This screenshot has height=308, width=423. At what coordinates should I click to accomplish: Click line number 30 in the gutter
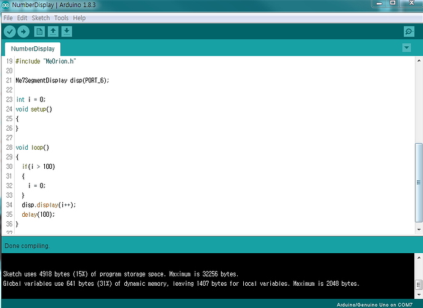9,166
